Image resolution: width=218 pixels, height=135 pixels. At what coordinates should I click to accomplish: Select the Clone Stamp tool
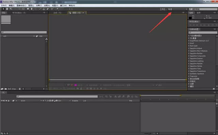point(44,9)
